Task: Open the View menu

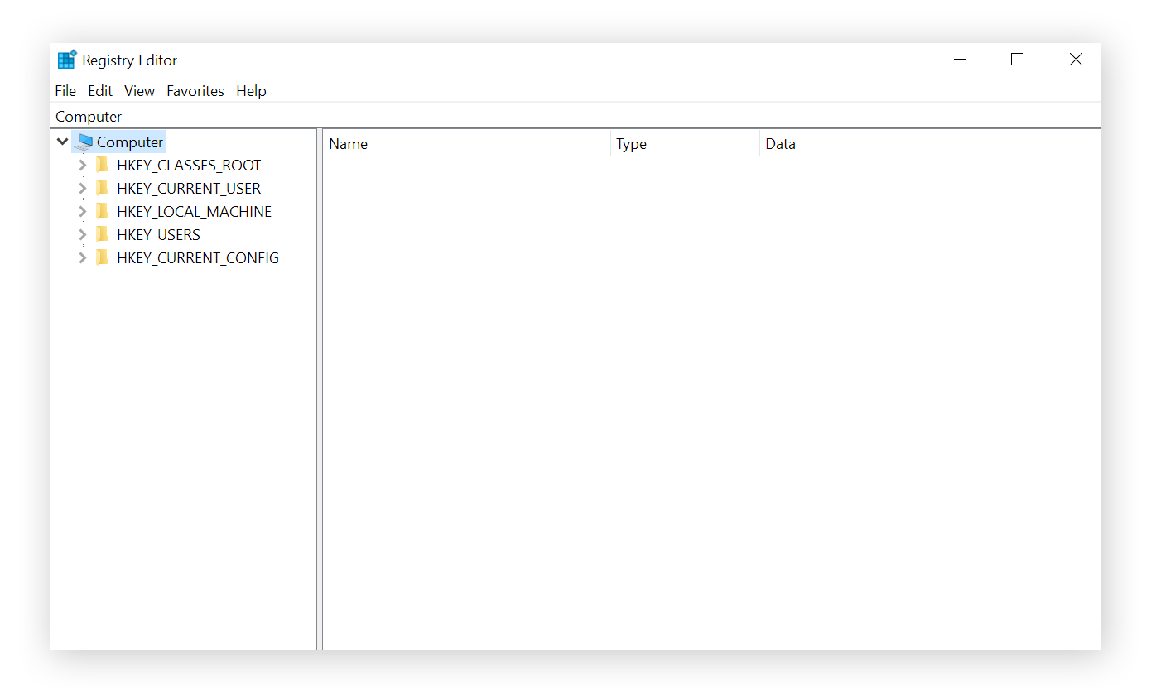Action: [x=138, y=91]
